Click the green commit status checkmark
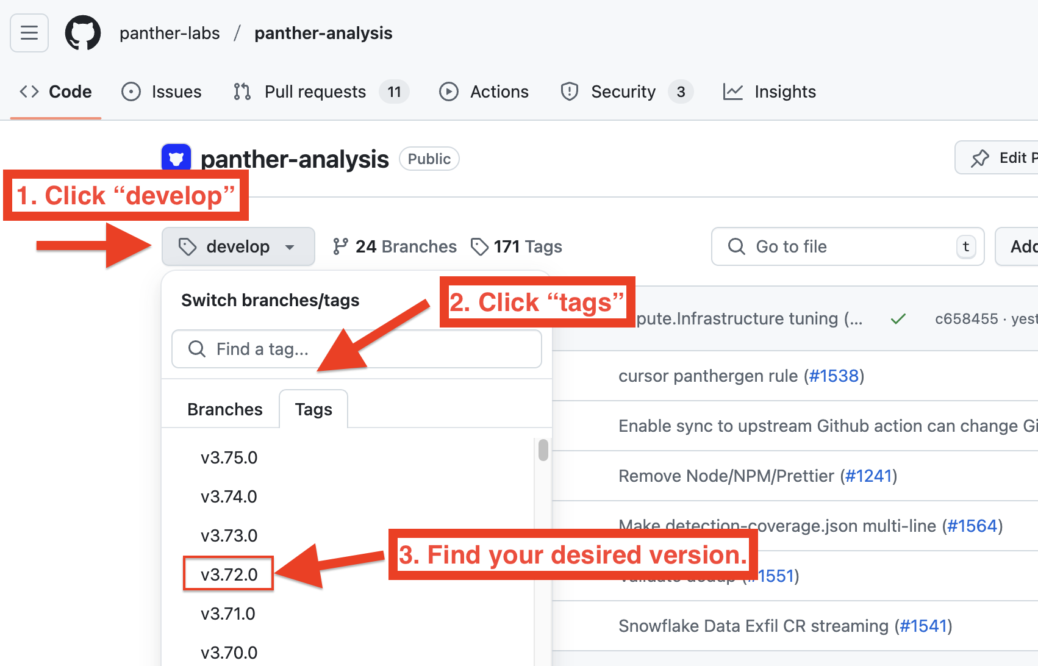This screenshot has width=1038, height=666. coord(898,318)
